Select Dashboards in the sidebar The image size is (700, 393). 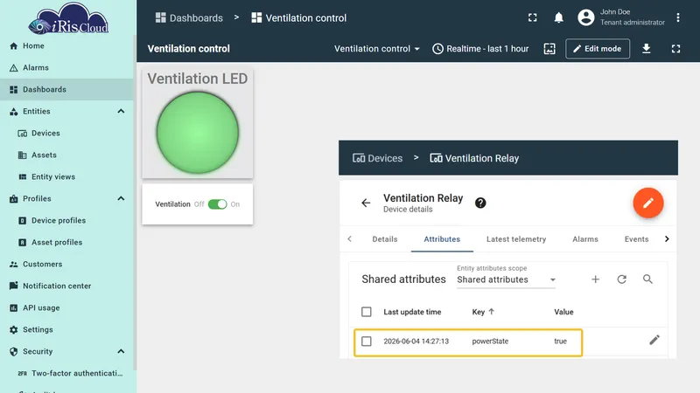click(x=67, y=90)
